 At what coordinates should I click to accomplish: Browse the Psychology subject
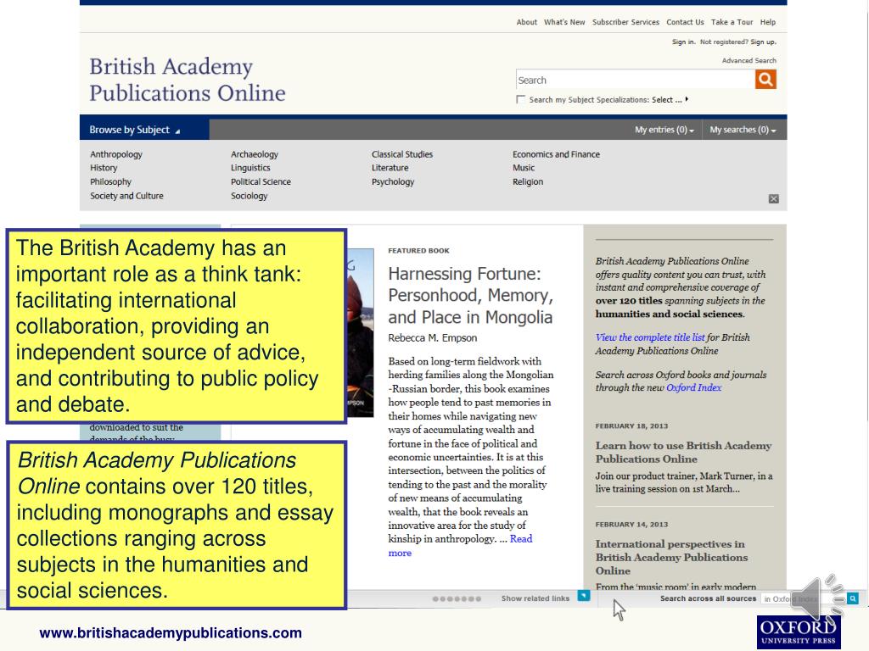(393, 181)
